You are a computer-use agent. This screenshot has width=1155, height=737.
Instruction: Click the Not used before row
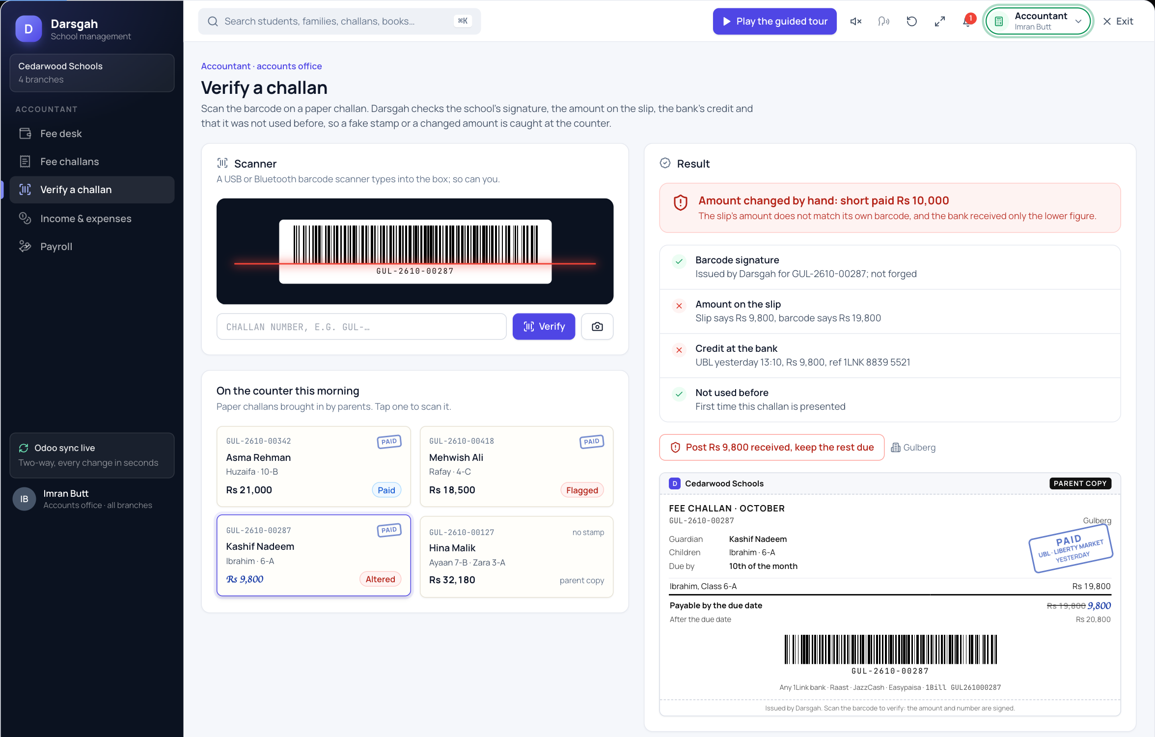click(x=890, y=399)
